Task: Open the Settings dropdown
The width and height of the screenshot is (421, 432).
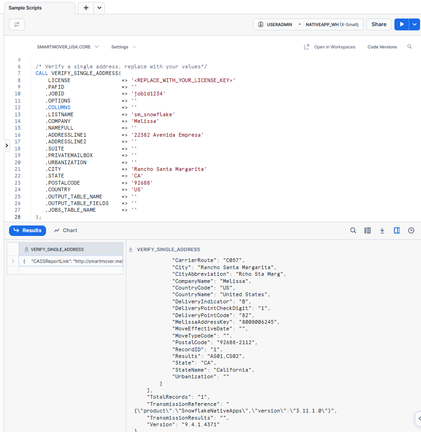Action: (x=123, y=47)
